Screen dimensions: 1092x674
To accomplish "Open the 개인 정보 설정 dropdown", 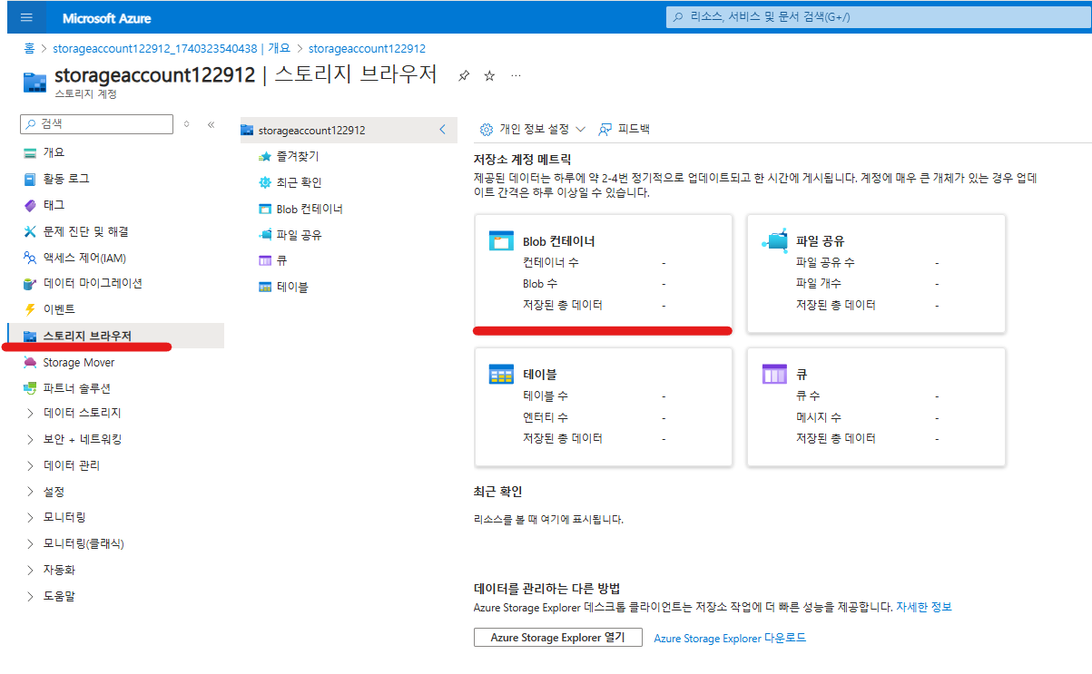I will pos(533,129).
